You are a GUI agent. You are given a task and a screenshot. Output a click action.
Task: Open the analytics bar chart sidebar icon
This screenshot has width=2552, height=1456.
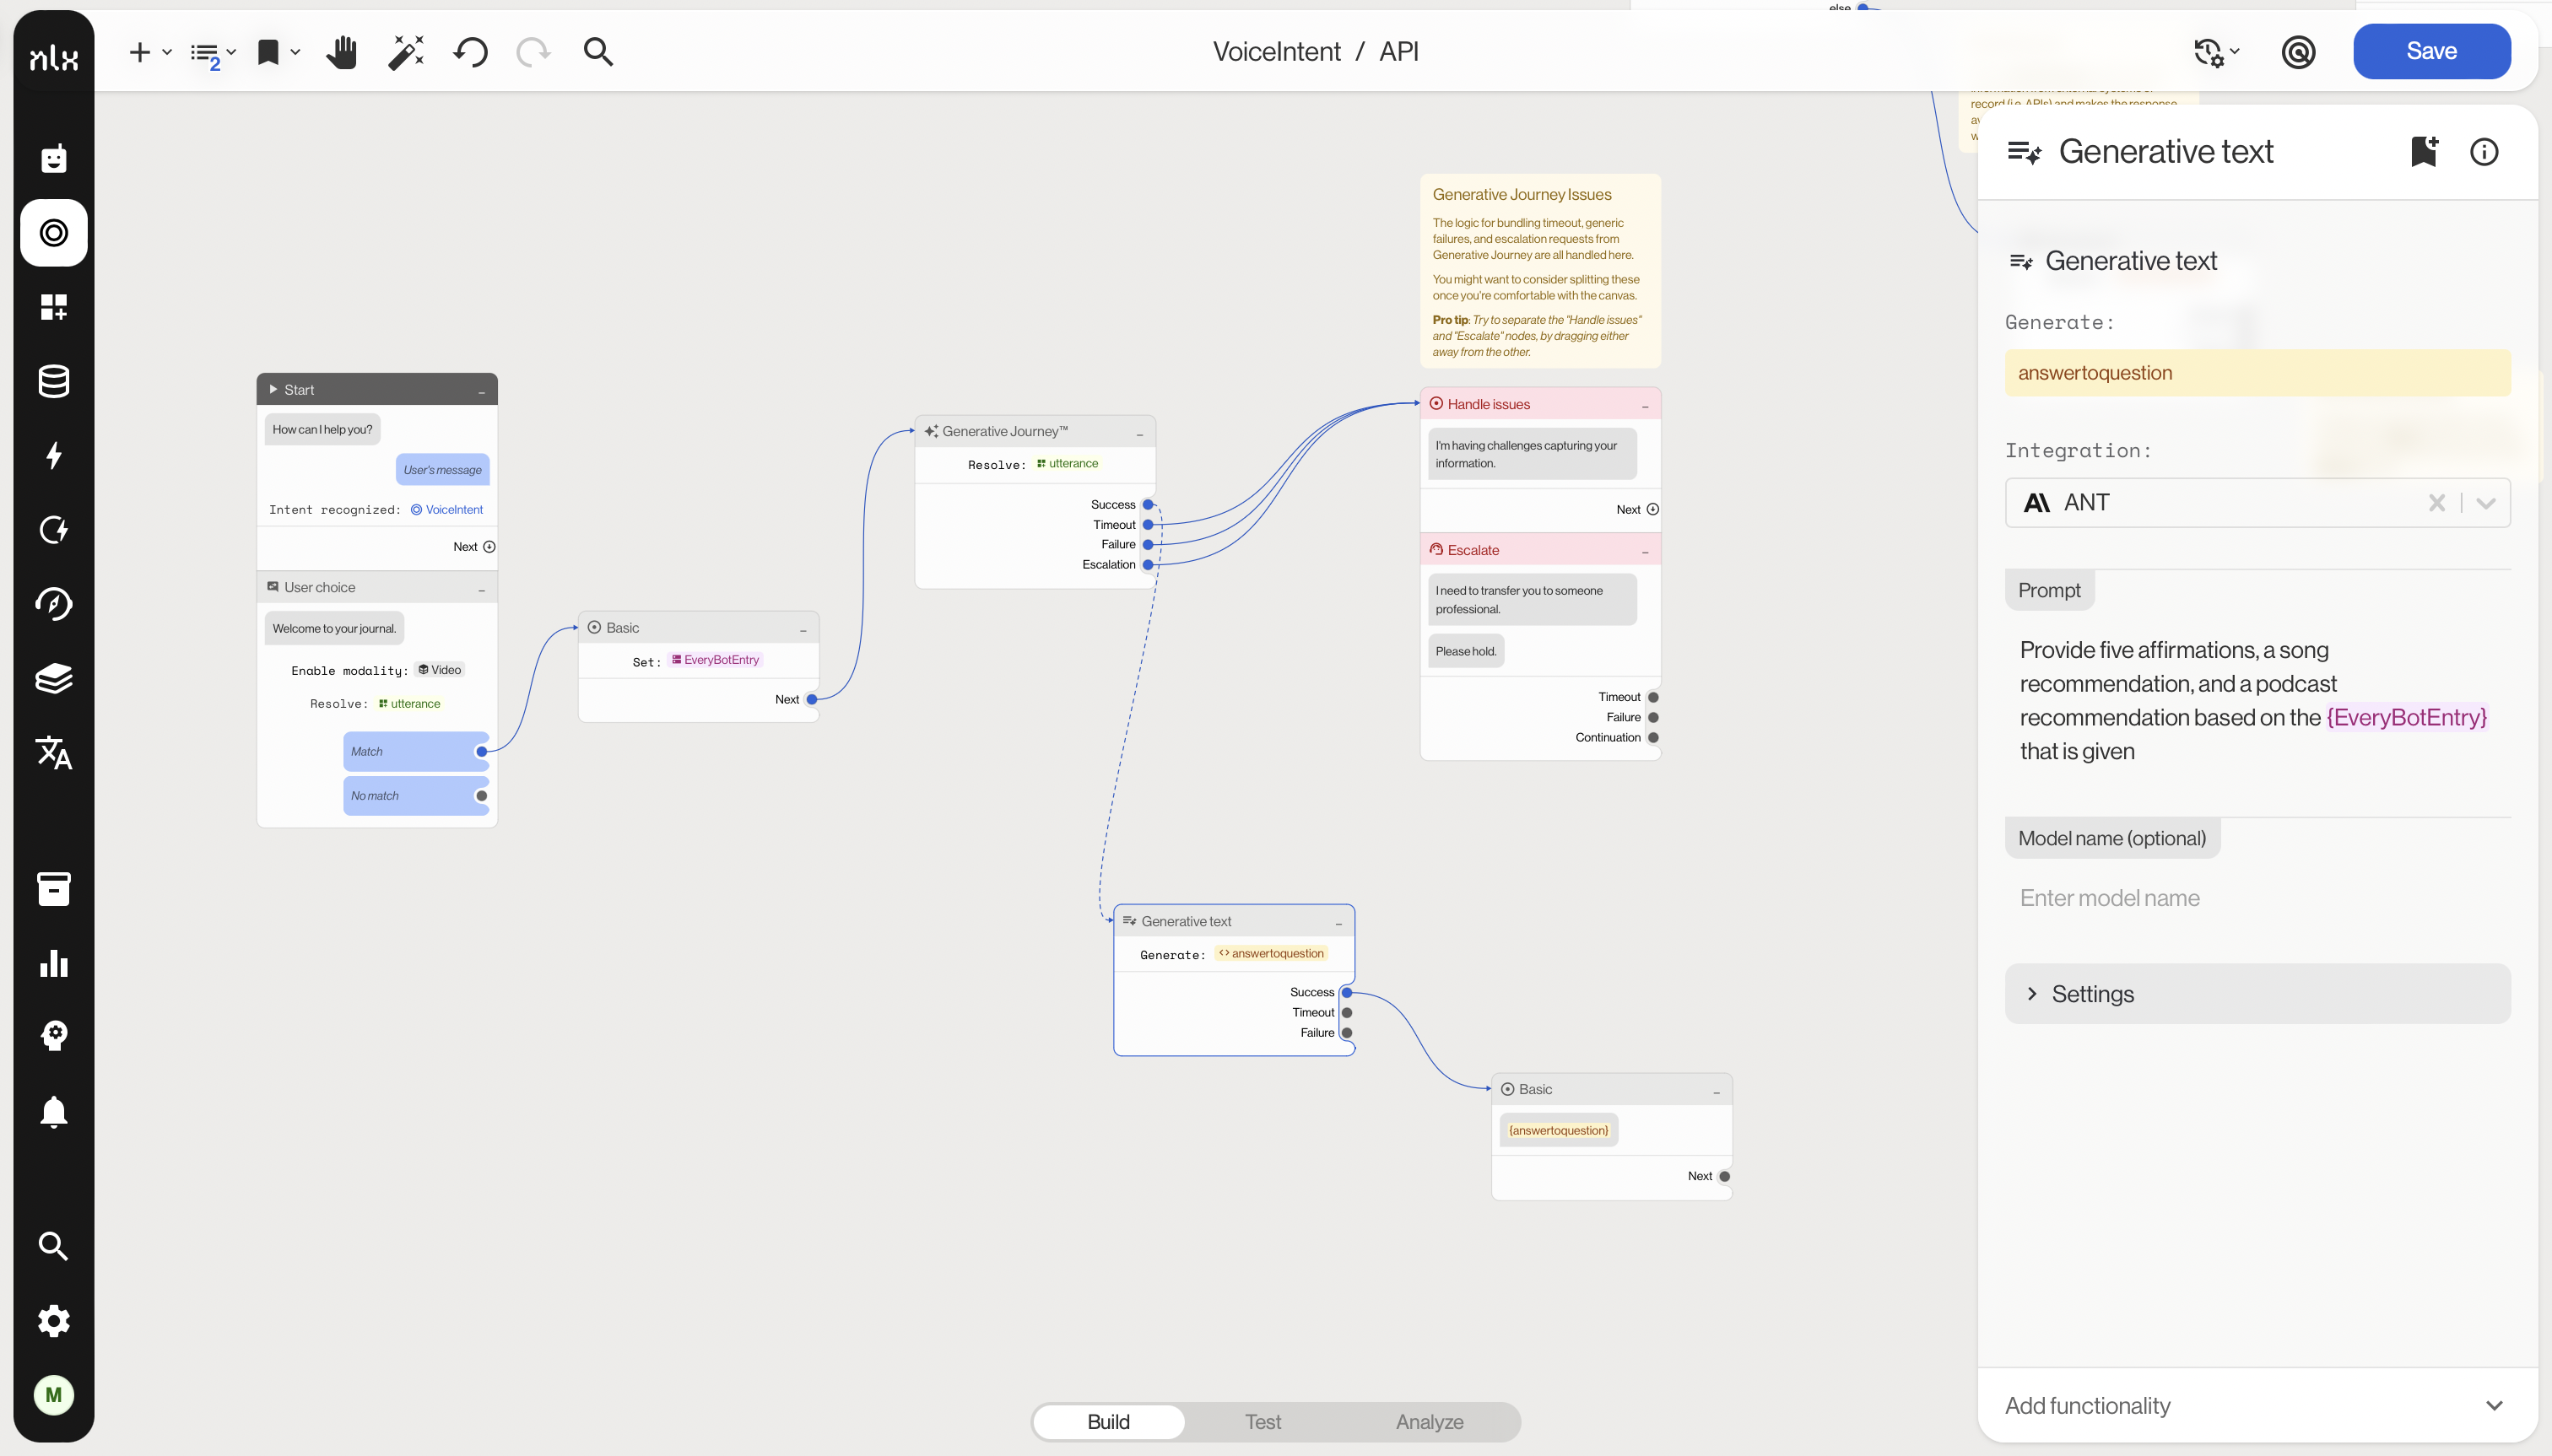54,964
